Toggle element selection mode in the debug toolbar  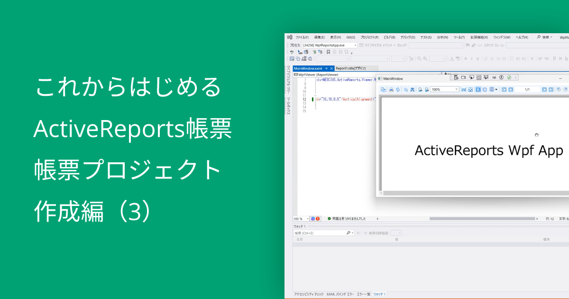point(471,77)
